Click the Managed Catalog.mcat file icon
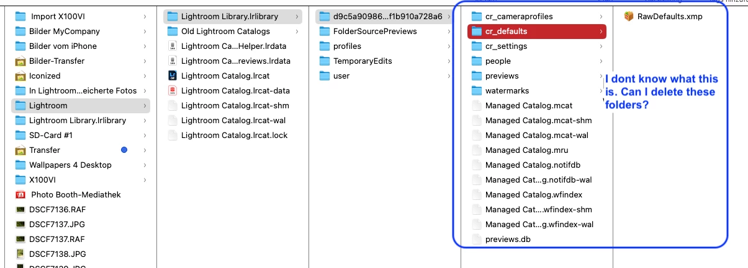748x268 pixels. click(476, 105)
